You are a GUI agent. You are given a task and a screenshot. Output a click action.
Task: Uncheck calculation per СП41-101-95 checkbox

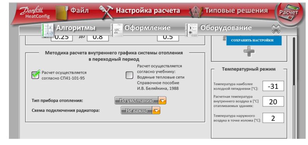click(35, 75)
